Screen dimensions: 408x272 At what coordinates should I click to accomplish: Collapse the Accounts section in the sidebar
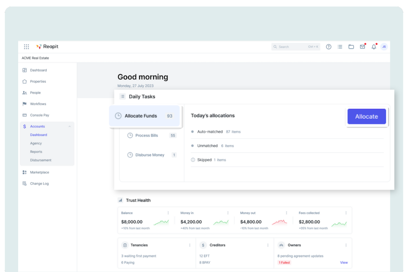point(69,126)
